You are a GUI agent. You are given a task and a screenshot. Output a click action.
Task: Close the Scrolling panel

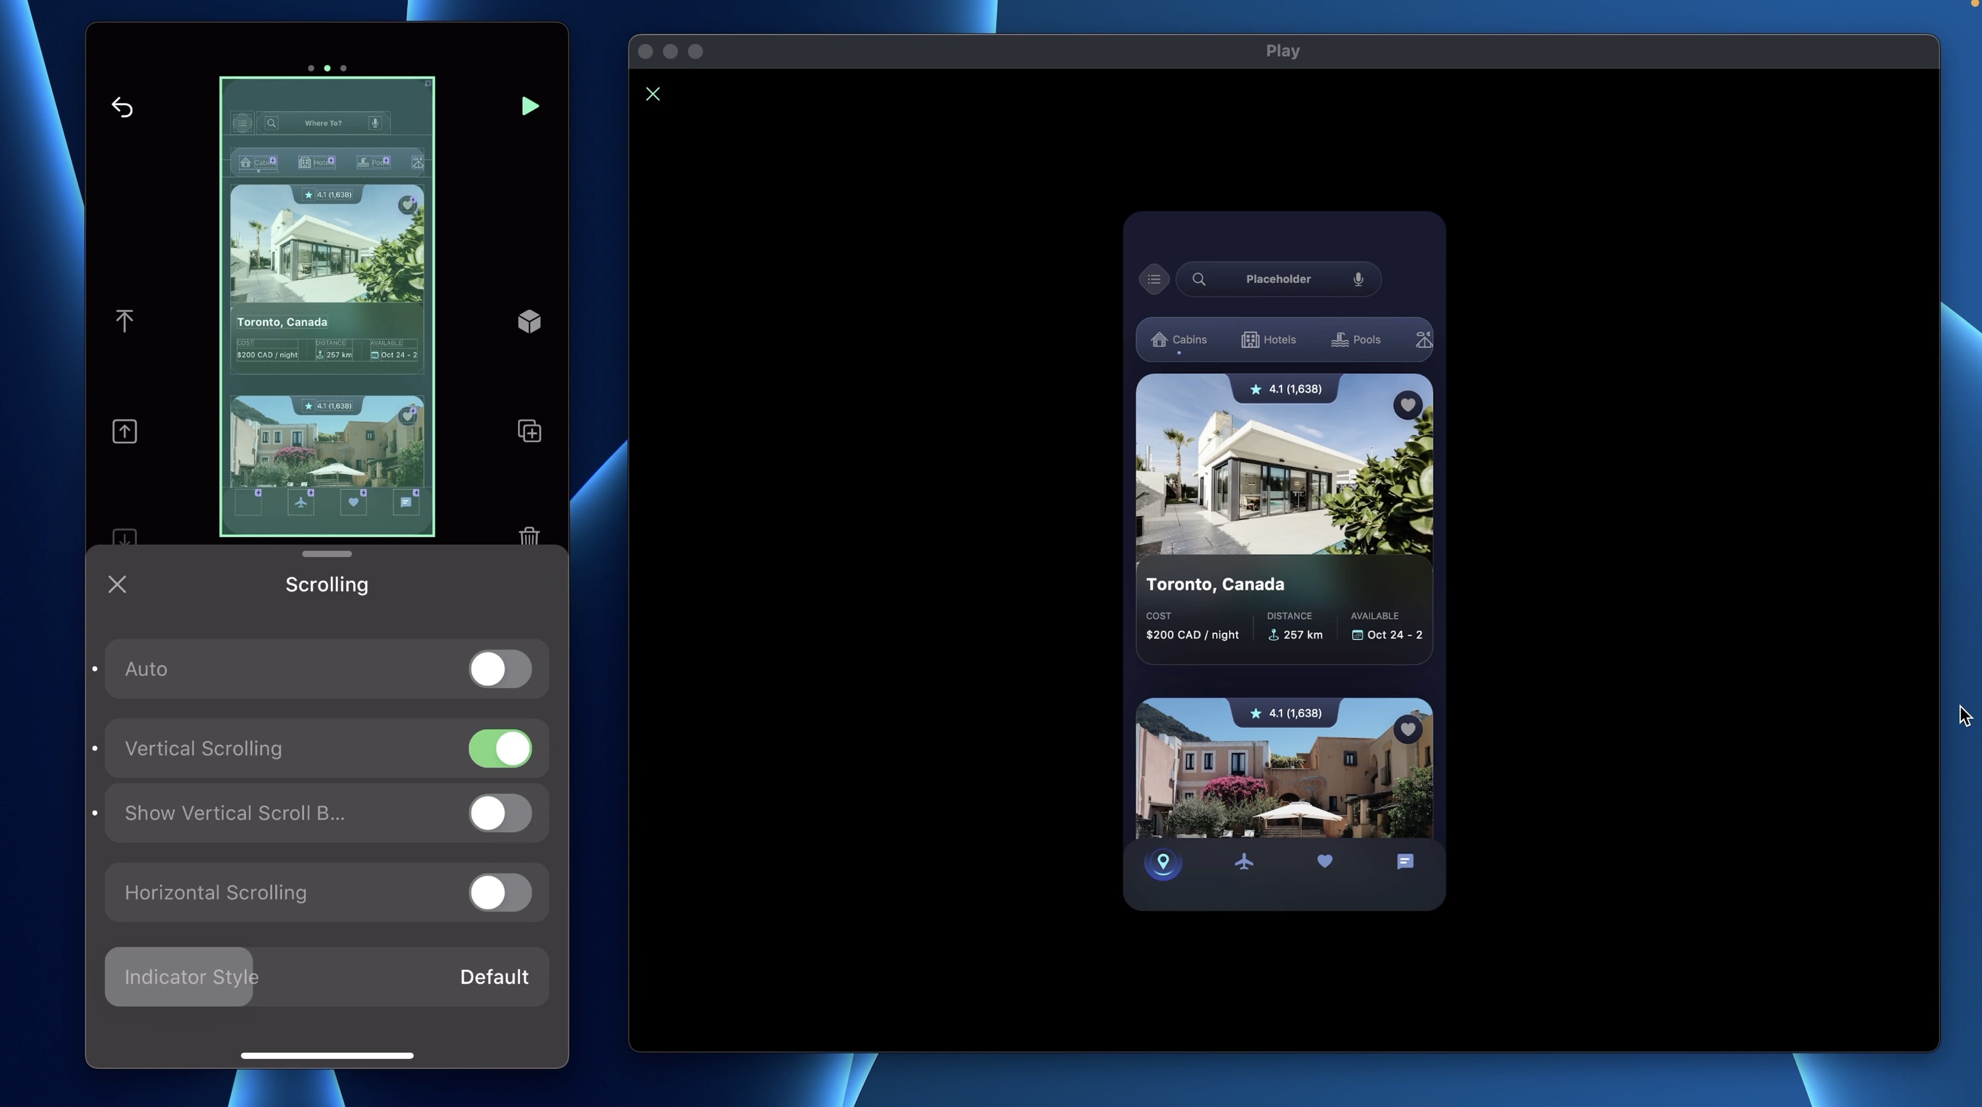click(x=117, y=585)
